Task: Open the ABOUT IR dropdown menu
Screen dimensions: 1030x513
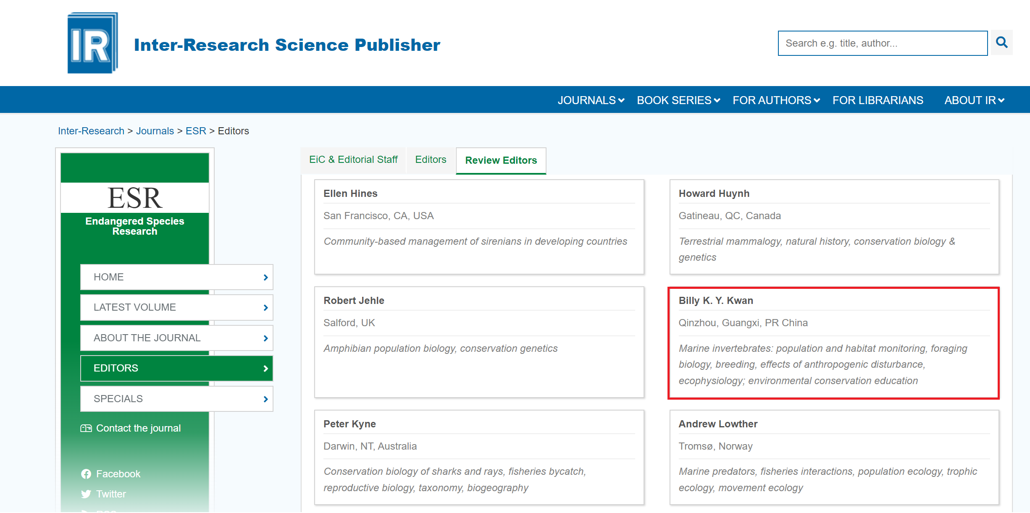Action: pos(974,100)
